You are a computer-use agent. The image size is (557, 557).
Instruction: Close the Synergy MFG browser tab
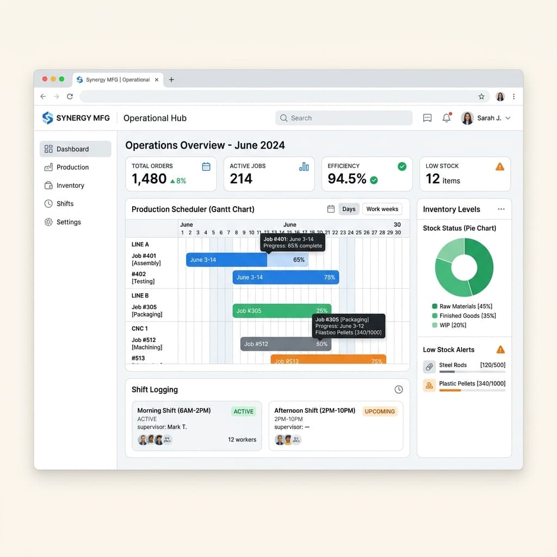(x=157, y=79)
